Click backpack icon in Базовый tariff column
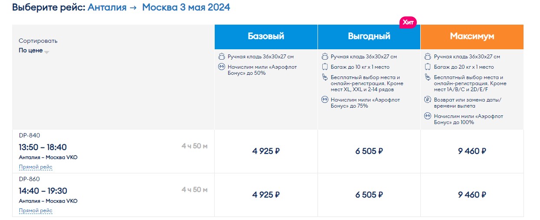The image size is (540, 220). [221, 57]
